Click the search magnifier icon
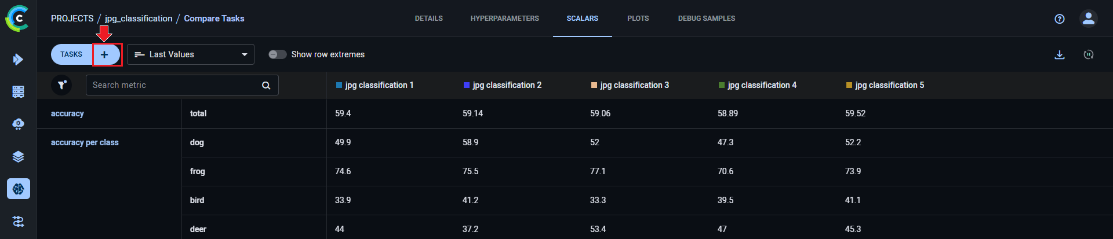This screenshot has width=1113, height=239. [x=266, y=85]
